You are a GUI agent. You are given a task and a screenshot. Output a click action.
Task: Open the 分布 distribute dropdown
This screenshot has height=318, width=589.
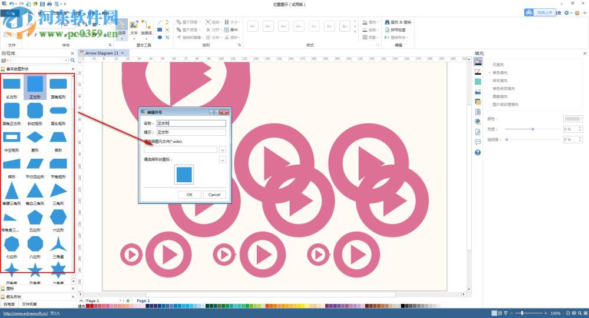(x=213, y=38)
